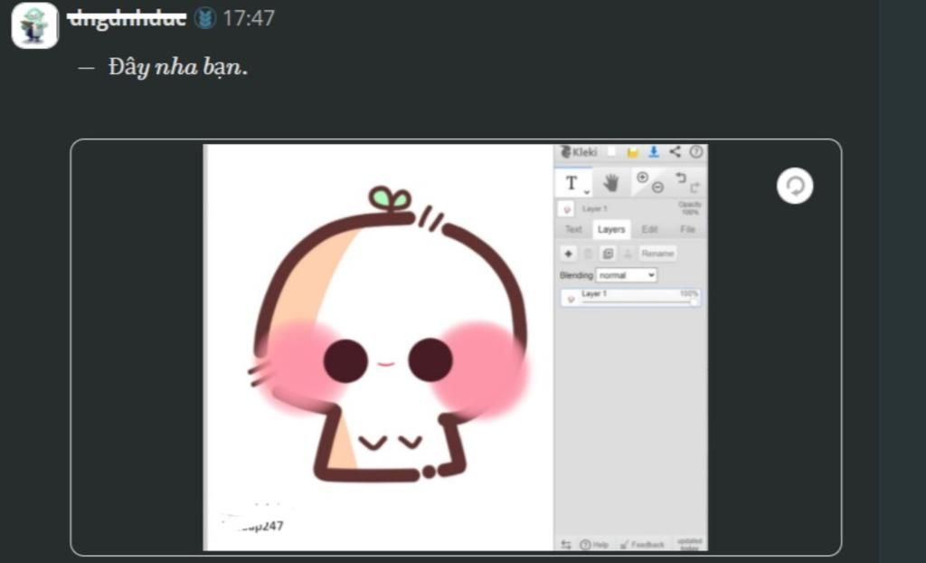Click the Layer 1 opacity slider
Image resolution: width=926 pixels, height=563 pixels.
638,302
